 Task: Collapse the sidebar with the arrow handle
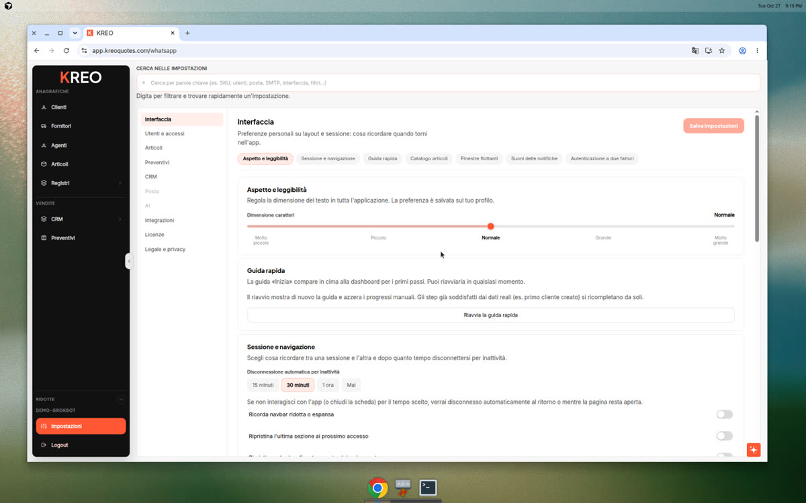point(129,262)
